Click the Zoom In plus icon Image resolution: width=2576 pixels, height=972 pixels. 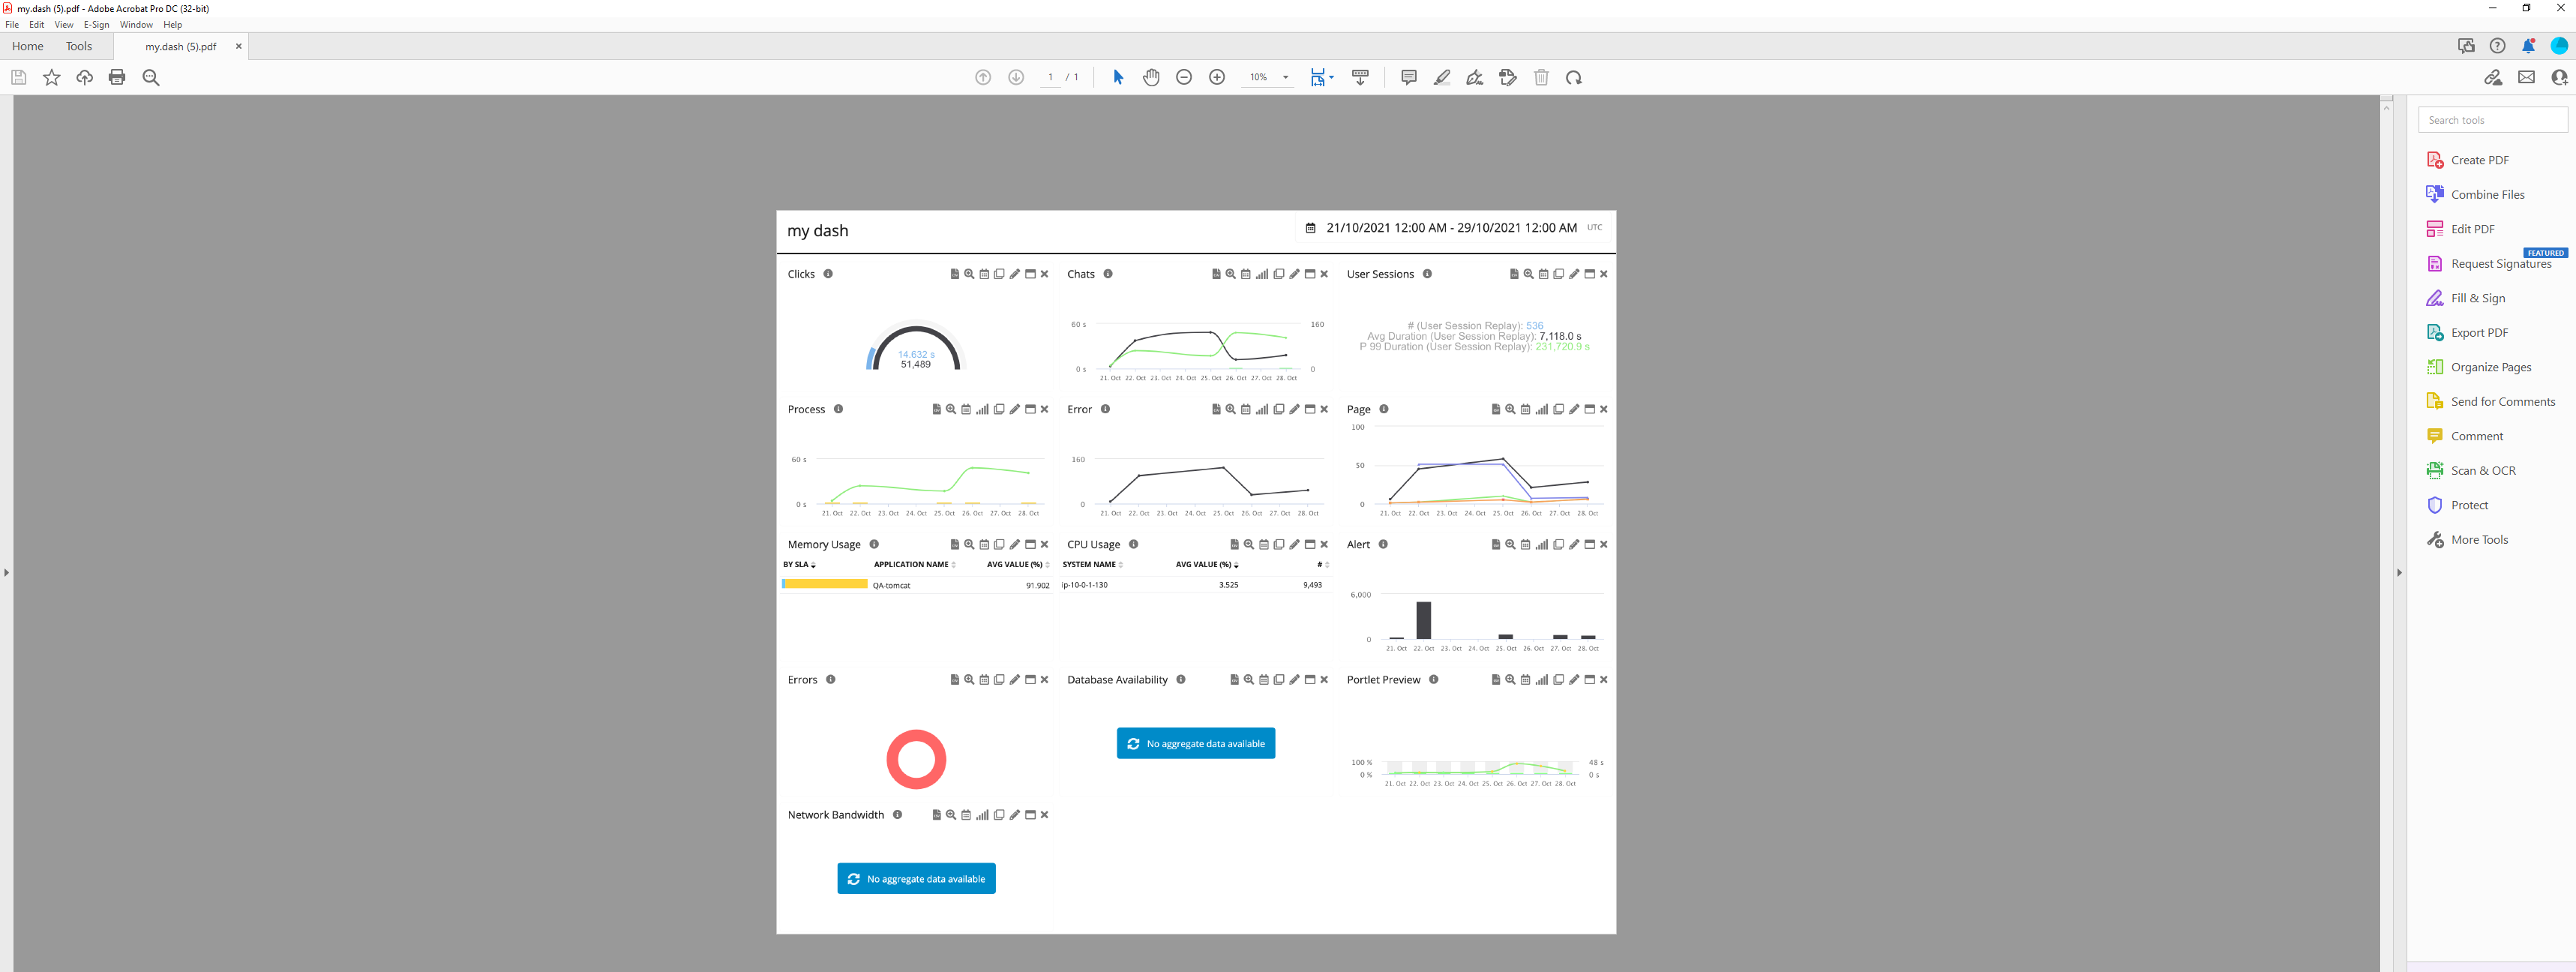point(1217,77)
